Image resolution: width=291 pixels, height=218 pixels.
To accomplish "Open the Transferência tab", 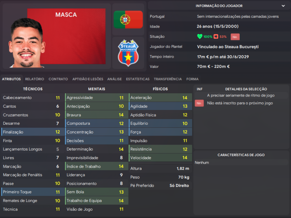I will [x=168, y=79].
